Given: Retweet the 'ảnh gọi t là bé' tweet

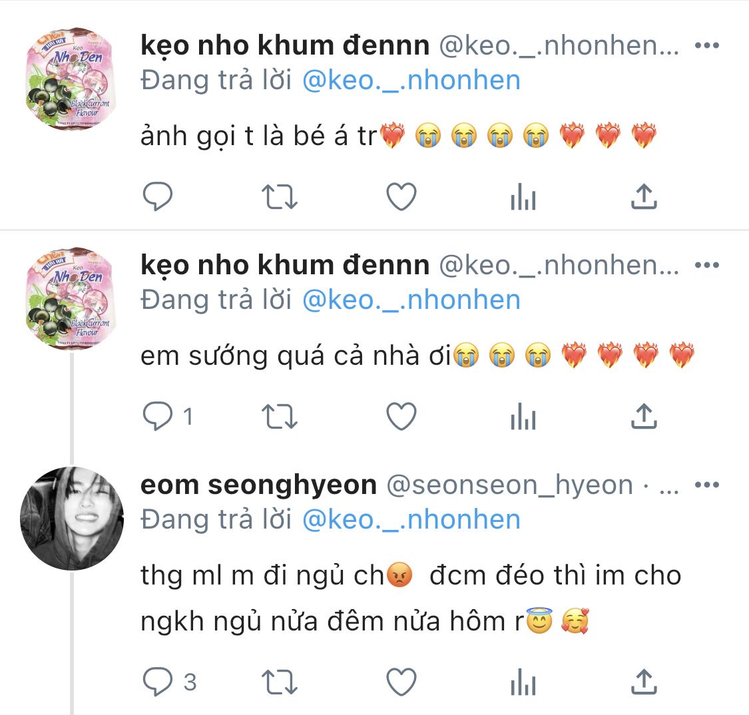Looking at the screenshot, I should click(x=280, y=197).
